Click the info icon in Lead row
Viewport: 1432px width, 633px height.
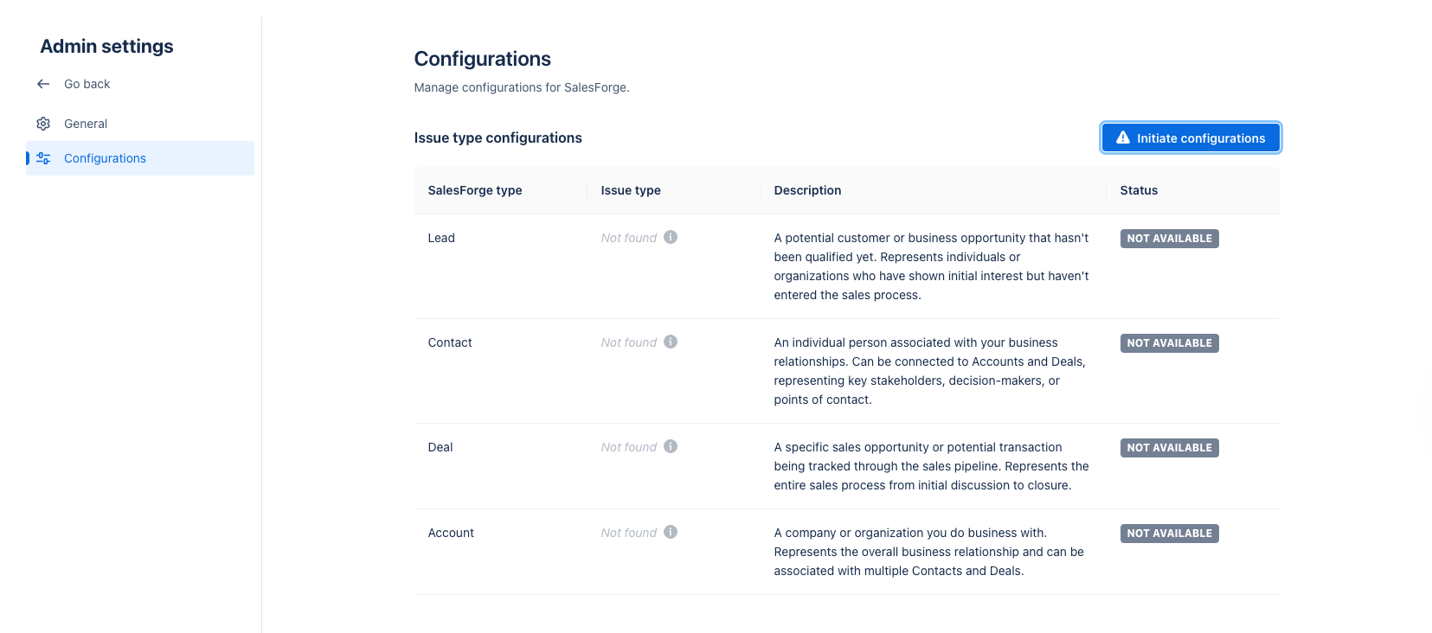671,237
